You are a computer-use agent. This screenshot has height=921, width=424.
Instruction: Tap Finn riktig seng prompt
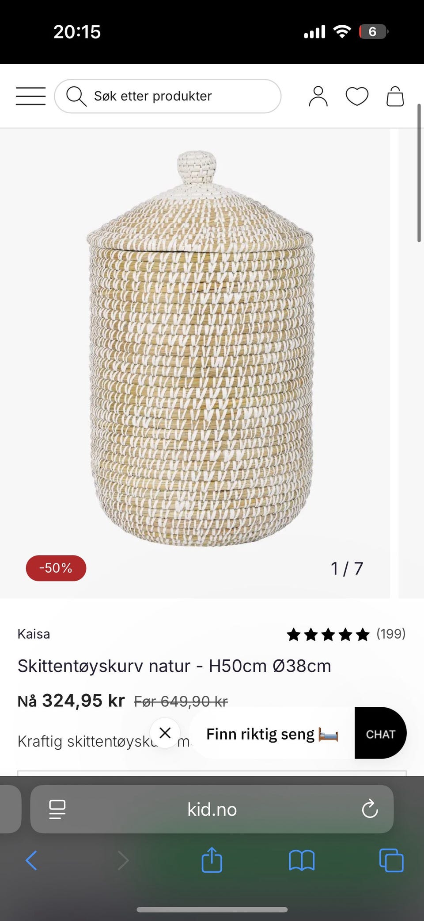pyautogui.click(x=272, y=734)
